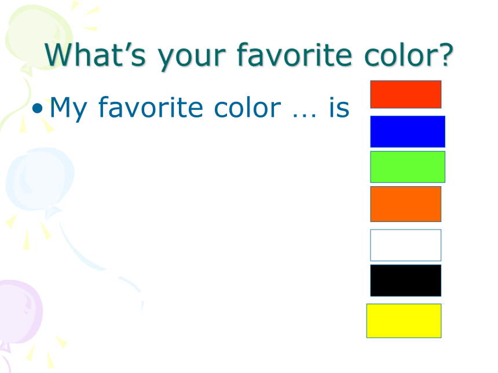The image size is (498, 373).
Task: Click the word "What's" in the title
Action: [95, 54]
